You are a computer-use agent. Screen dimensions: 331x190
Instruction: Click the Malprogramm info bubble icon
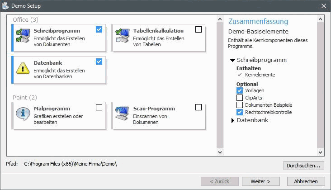23,114
